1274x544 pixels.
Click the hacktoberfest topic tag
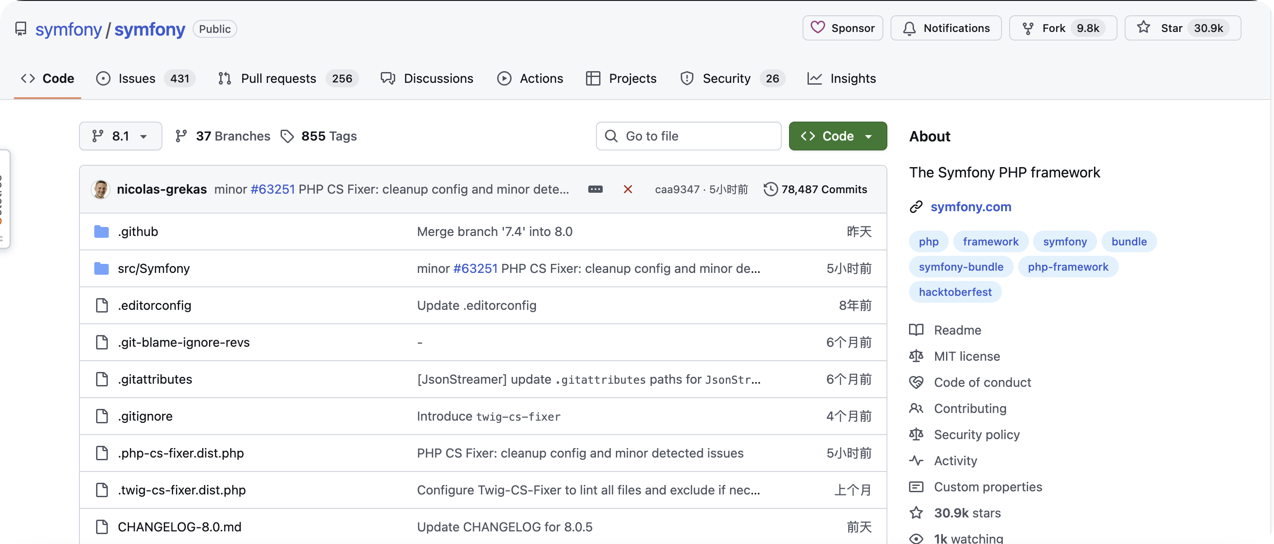coord(955,292)
